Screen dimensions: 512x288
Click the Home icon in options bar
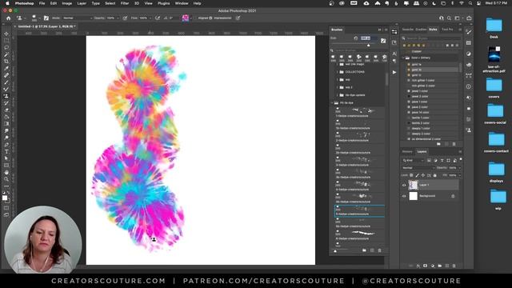[9, 18]
